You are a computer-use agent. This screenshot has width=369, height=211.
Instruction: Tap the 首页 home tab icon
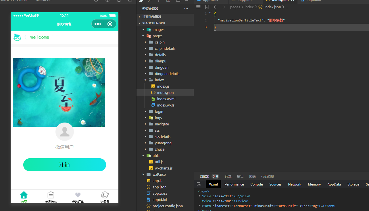pyautogui.click(x=24, y=195)
